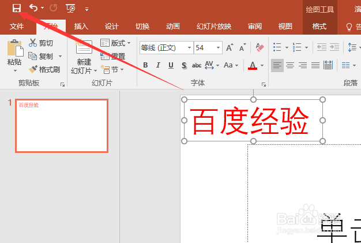
Task: Click the Undo arrow icon
Action: point(33,8)
